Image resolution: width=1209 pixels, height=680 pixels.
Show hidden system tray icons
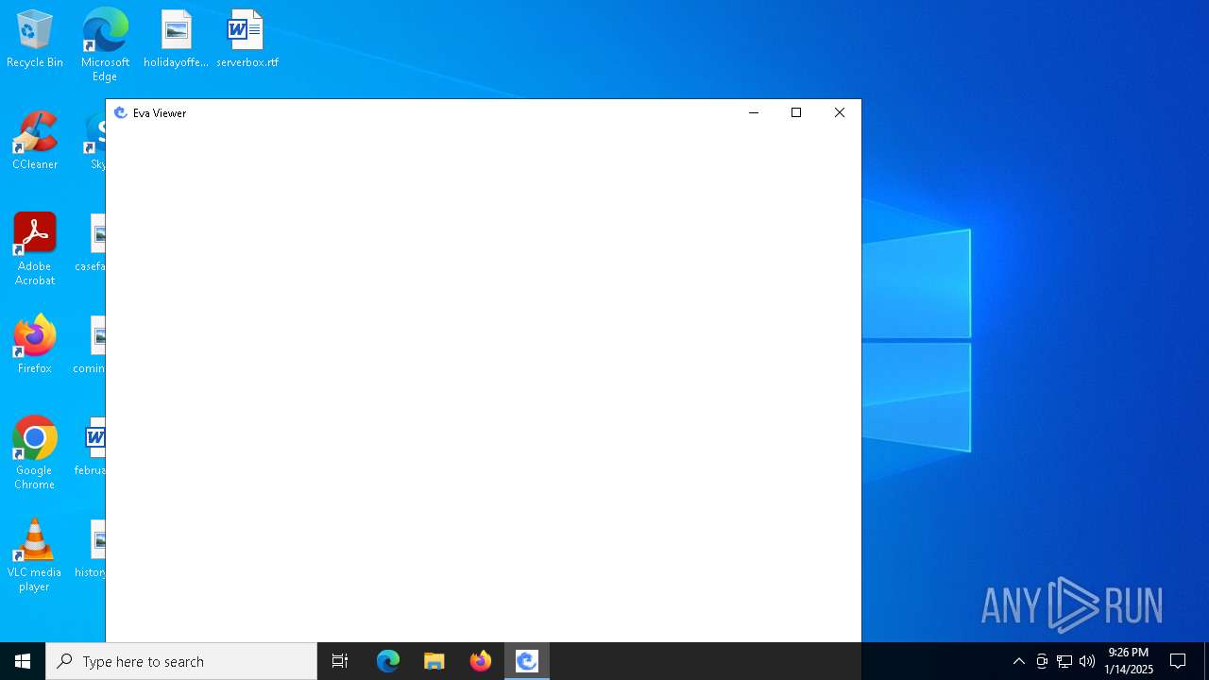click(1019, 661)
